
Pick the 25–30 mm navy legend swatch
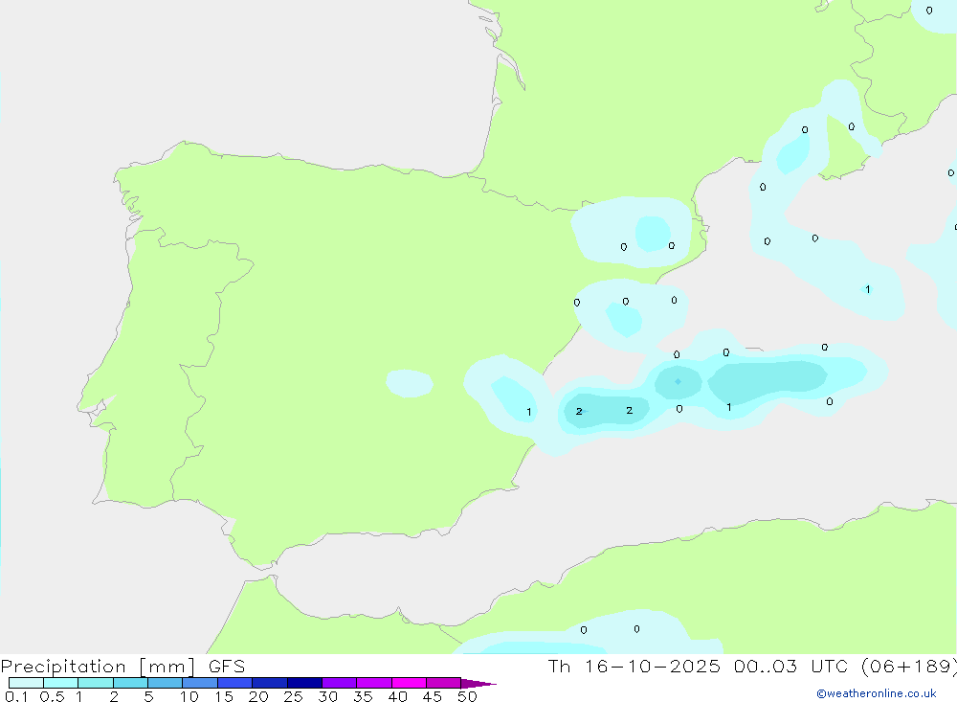click(304, 683)
